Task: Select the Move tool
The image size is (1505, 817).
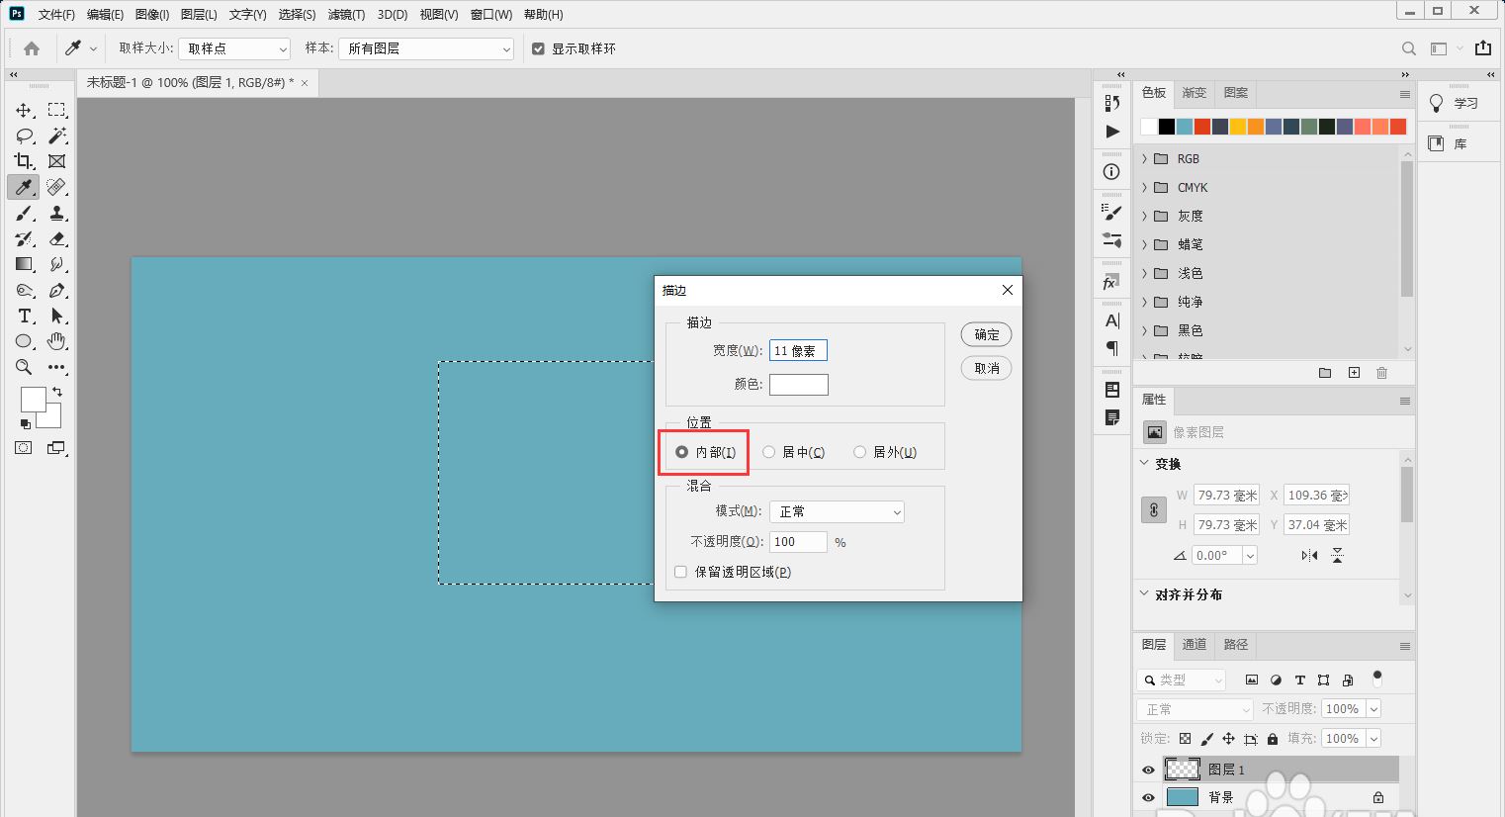Action: [24, 110]
